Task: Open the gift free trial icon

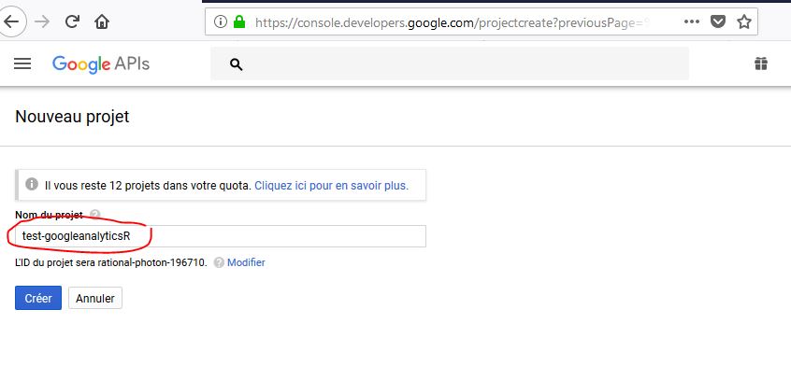Action: pyautogui.click(x=761, y=63)
